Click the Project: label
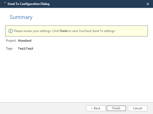This screenshot has width=153, height=114. [11, 41]
